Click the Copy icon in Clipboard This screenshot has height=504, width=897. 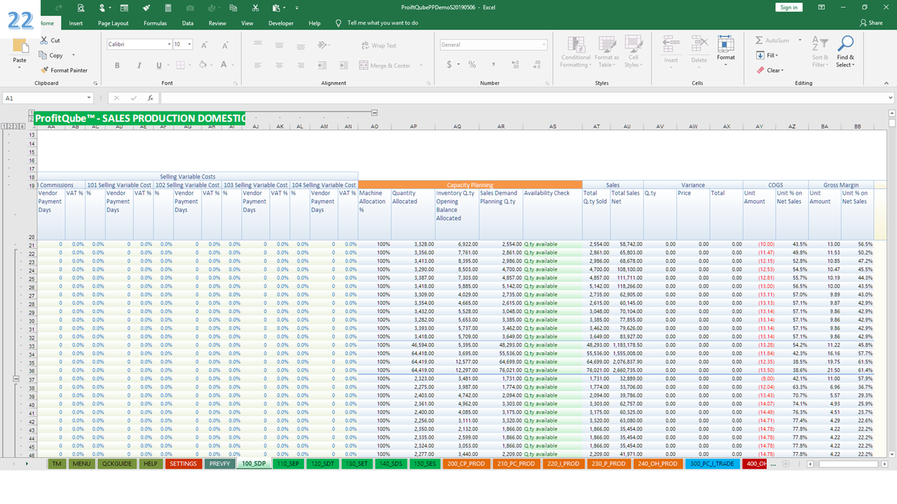coord(44,55)
